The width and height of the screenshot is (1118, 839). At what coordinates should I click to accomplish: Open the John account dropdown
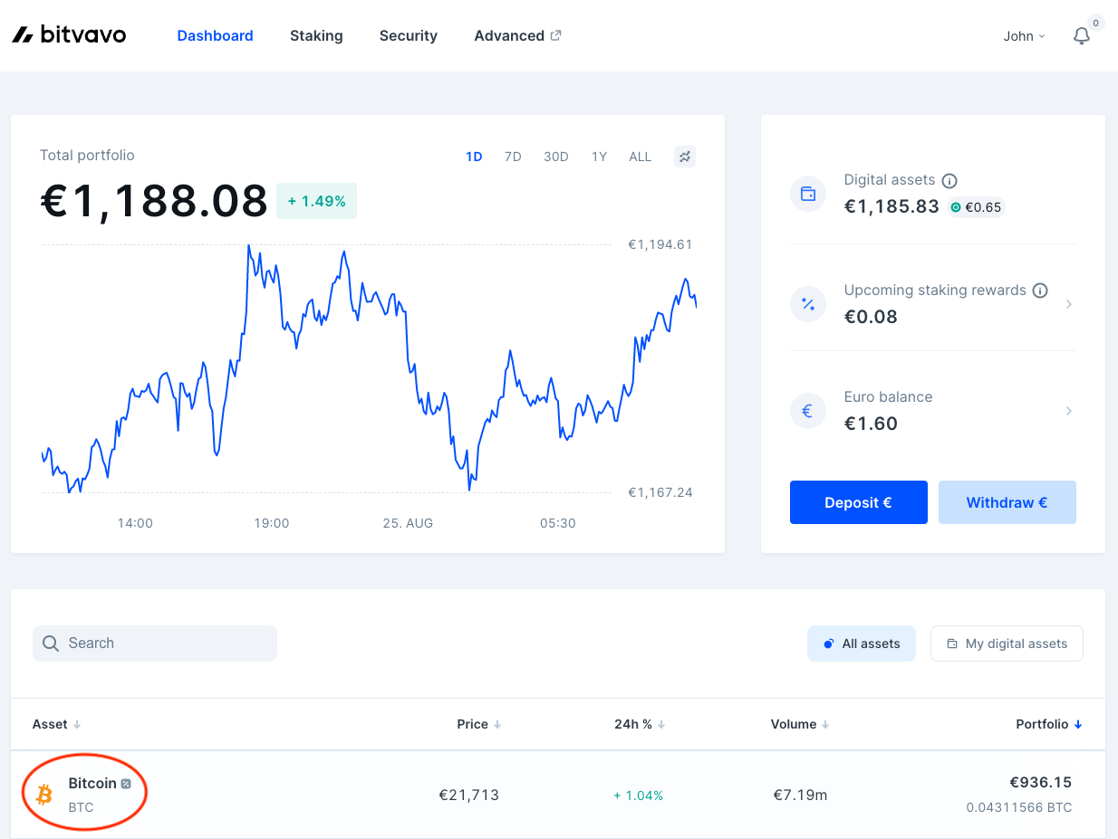(1024, 36)
